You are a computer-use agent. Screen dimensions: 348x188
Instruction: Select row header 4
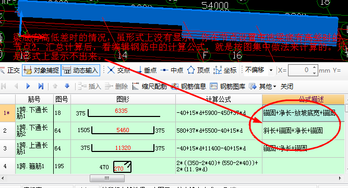[x=7, y=166]
